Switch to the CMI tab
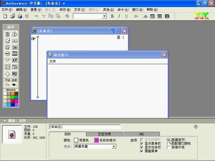 [141, 134]
